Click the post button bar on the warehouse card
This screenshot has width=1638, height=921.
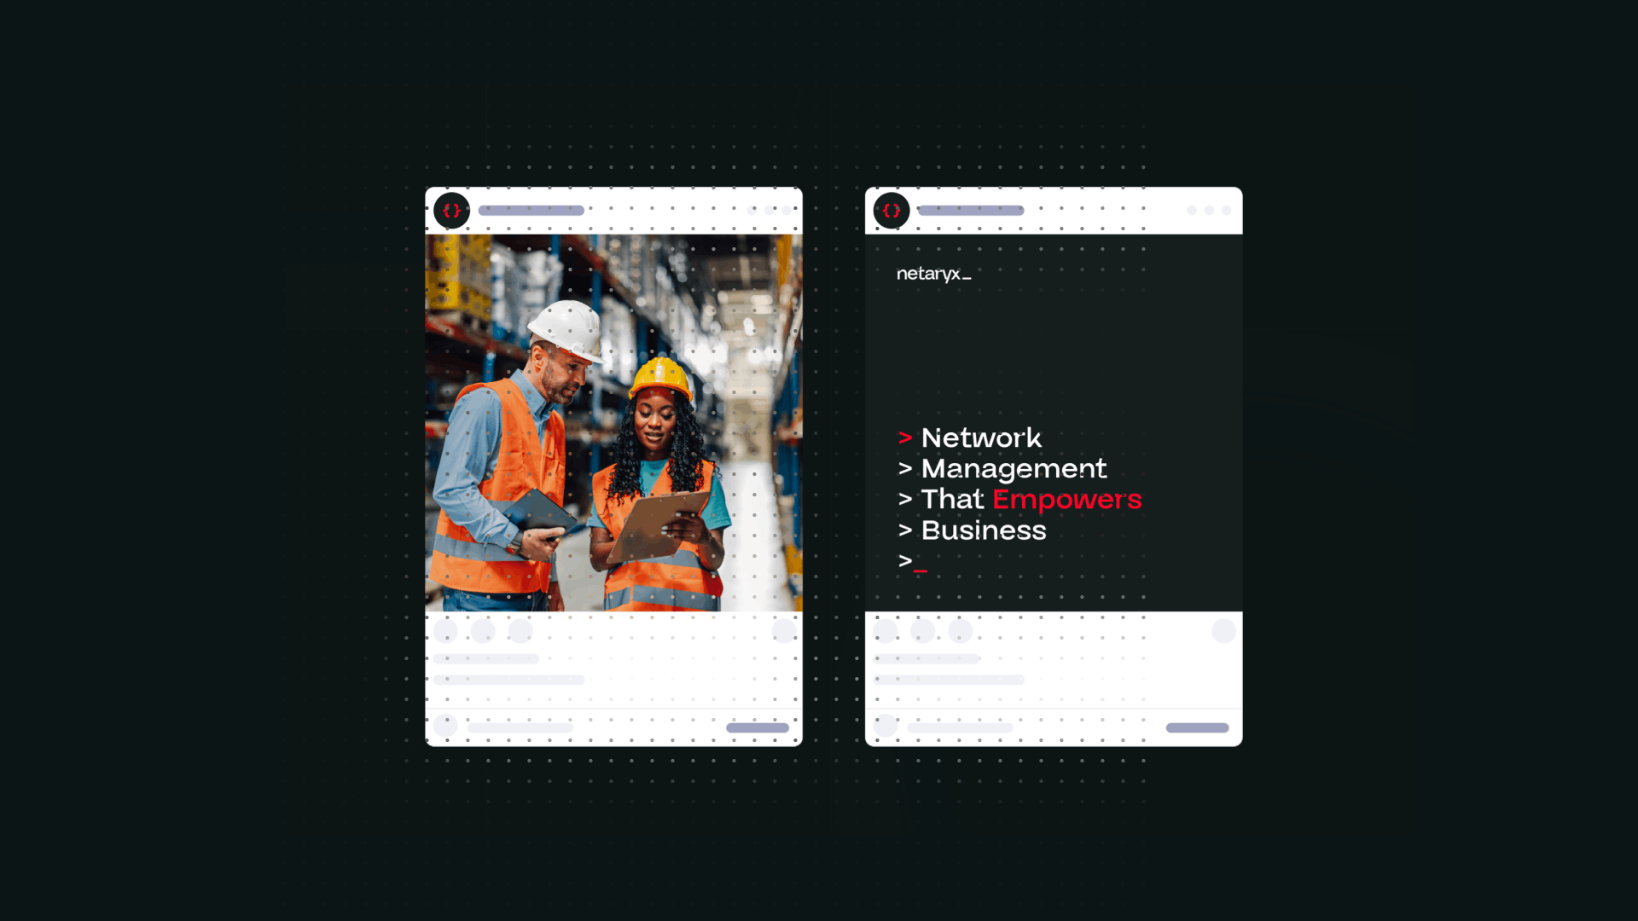[x=758, y=727]
